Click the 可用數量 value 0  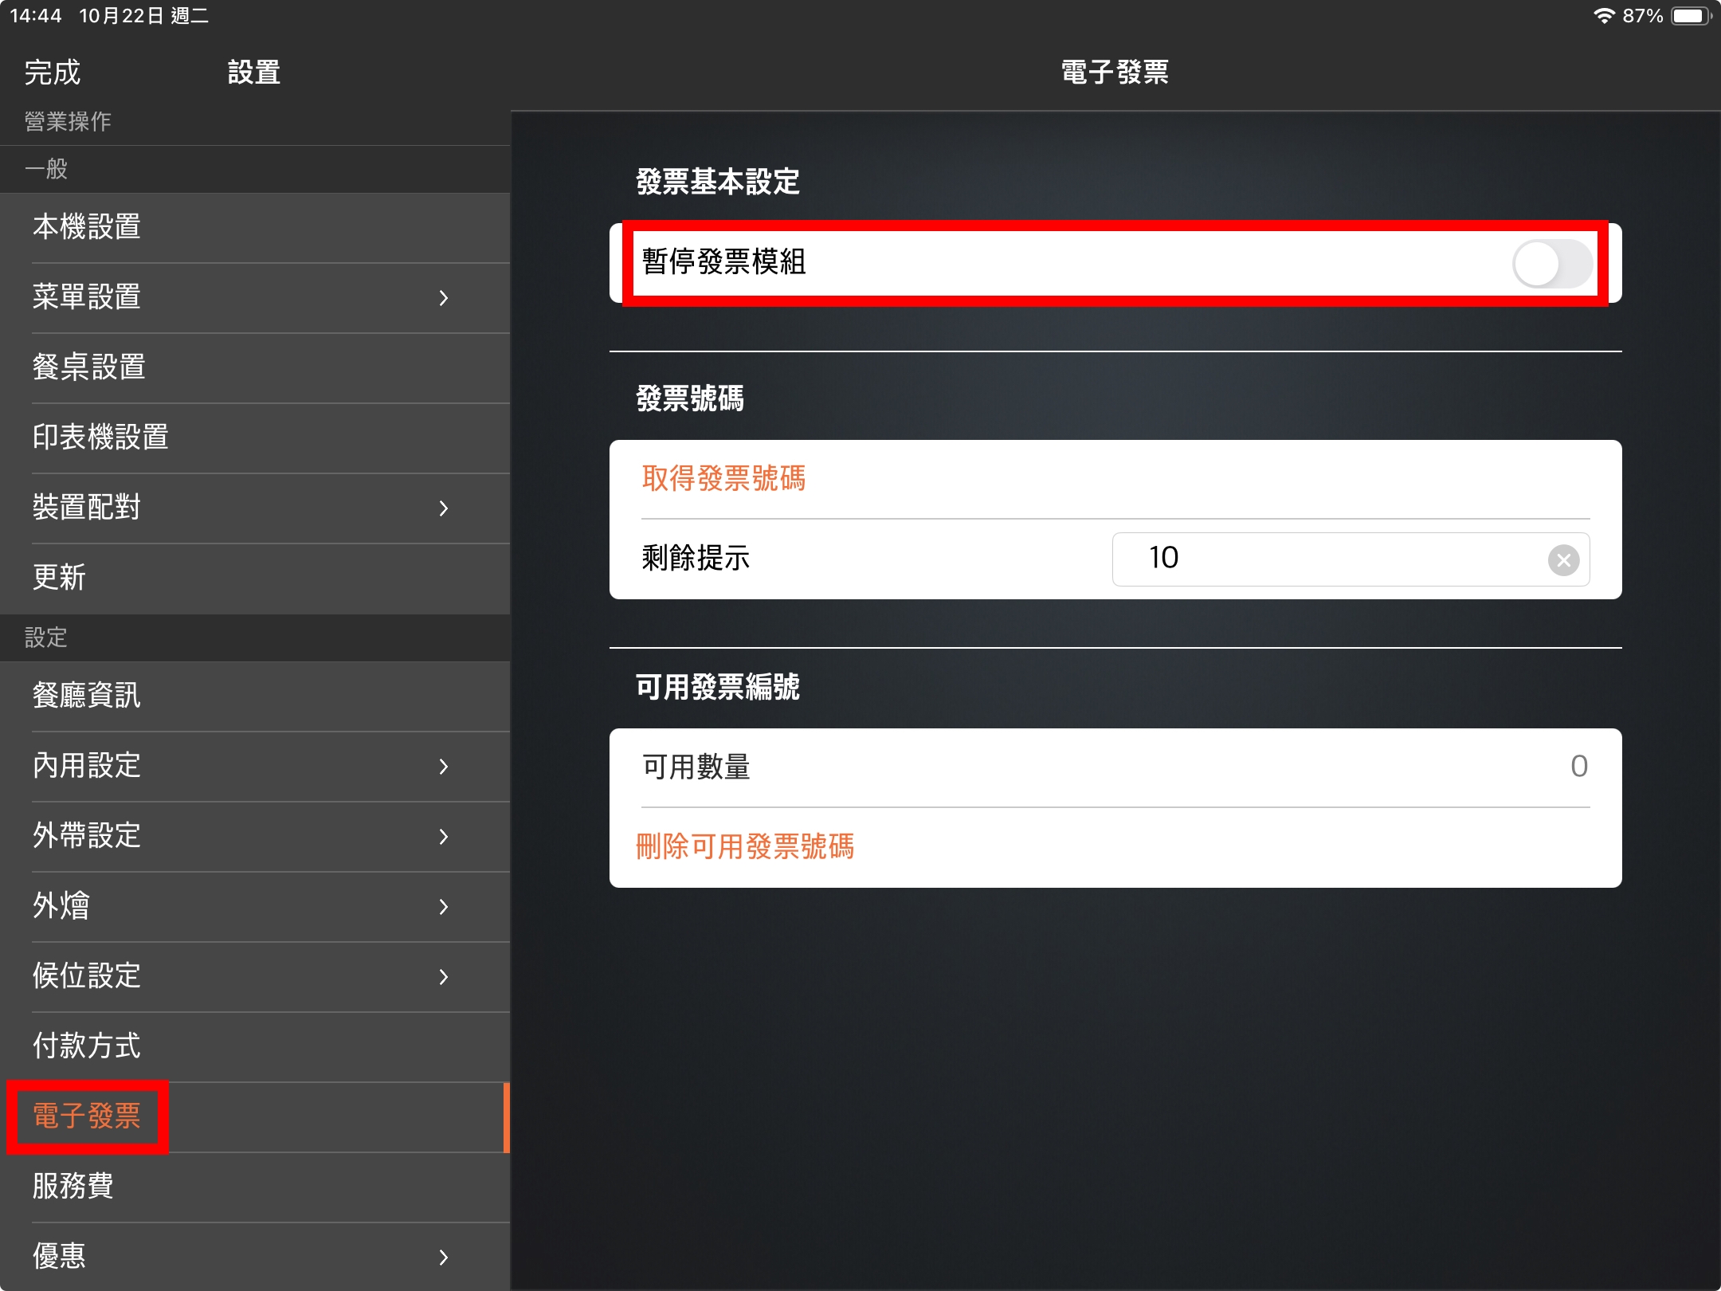[1578, 767]
